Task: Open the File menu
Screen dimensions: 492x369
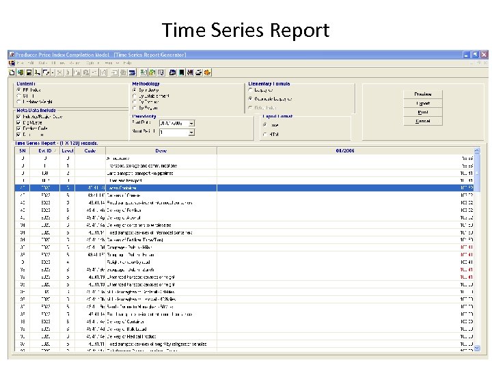Action: (x=20, y=63)
